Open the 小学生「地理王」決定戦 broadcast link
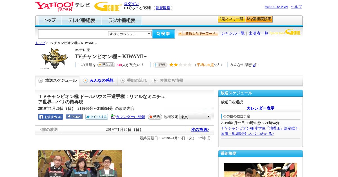The height and width of the screenshot is (177, 338). pyautogui.click(x=260, y=131)
